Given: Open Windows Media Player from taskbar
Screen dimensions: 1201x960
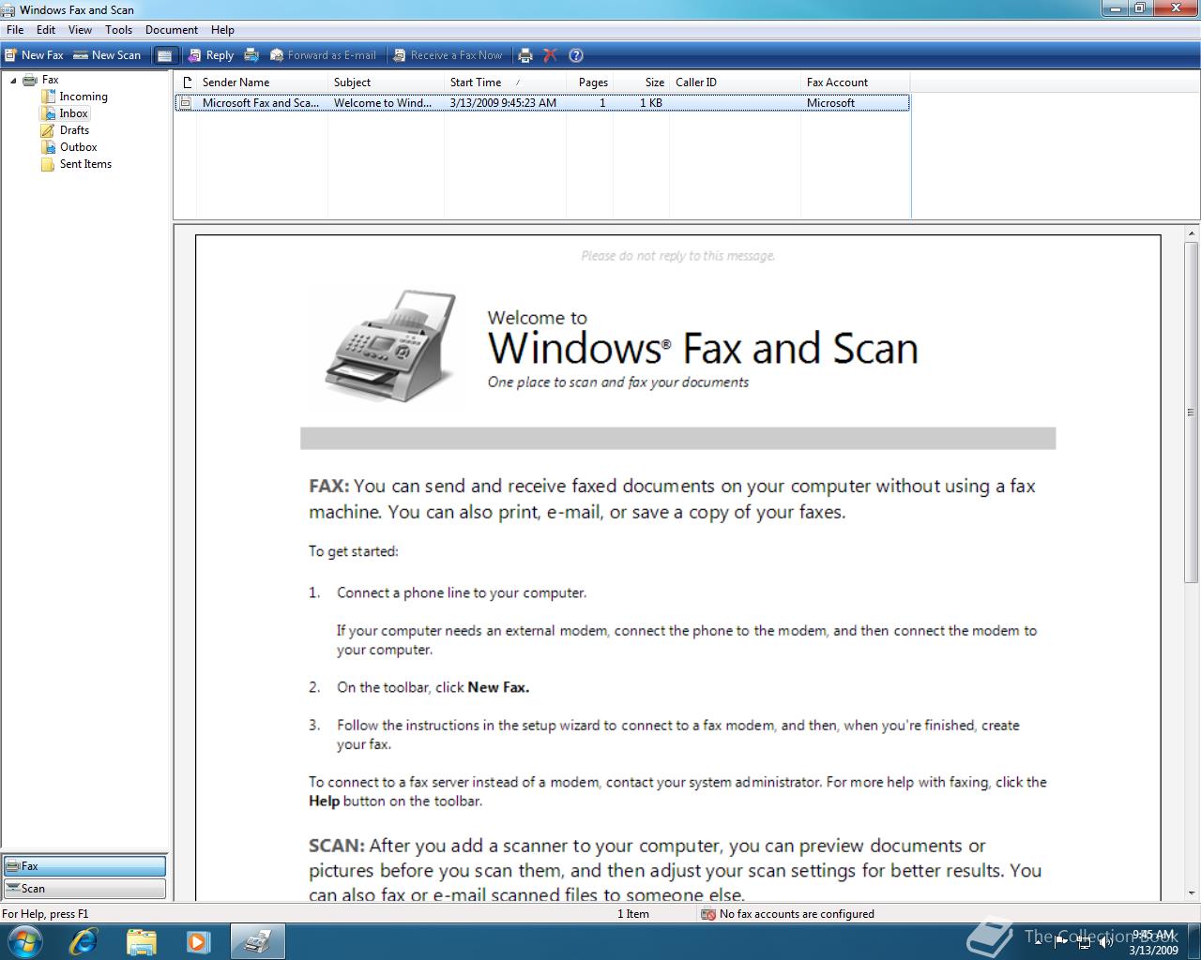Looking at the screenshot, I should coord(198,941).
